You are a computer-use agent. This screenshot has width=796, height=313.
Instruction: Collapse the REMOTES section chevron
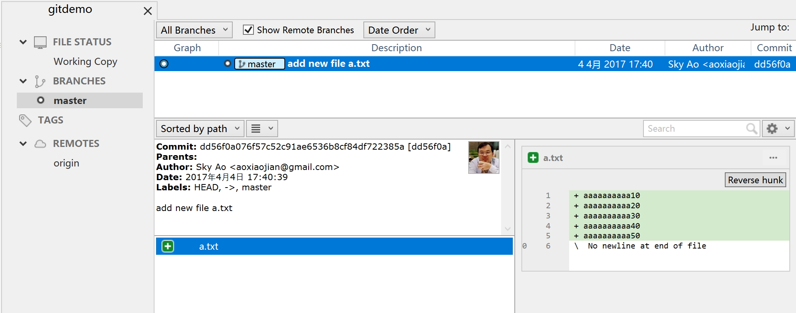23,144
